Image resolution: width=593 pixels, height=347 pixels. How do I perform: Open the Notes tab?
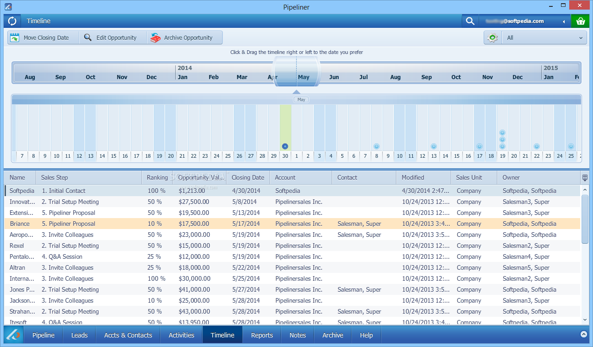click(297, 335)
